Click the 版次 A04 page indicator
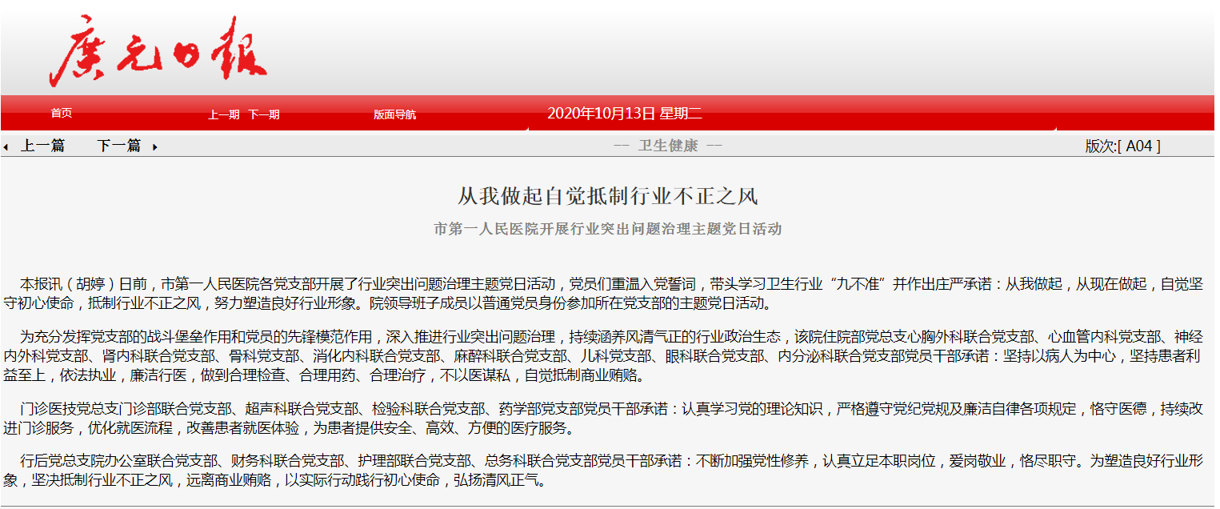Viewport: 1220px width, 509px height. pos(1122,146)
